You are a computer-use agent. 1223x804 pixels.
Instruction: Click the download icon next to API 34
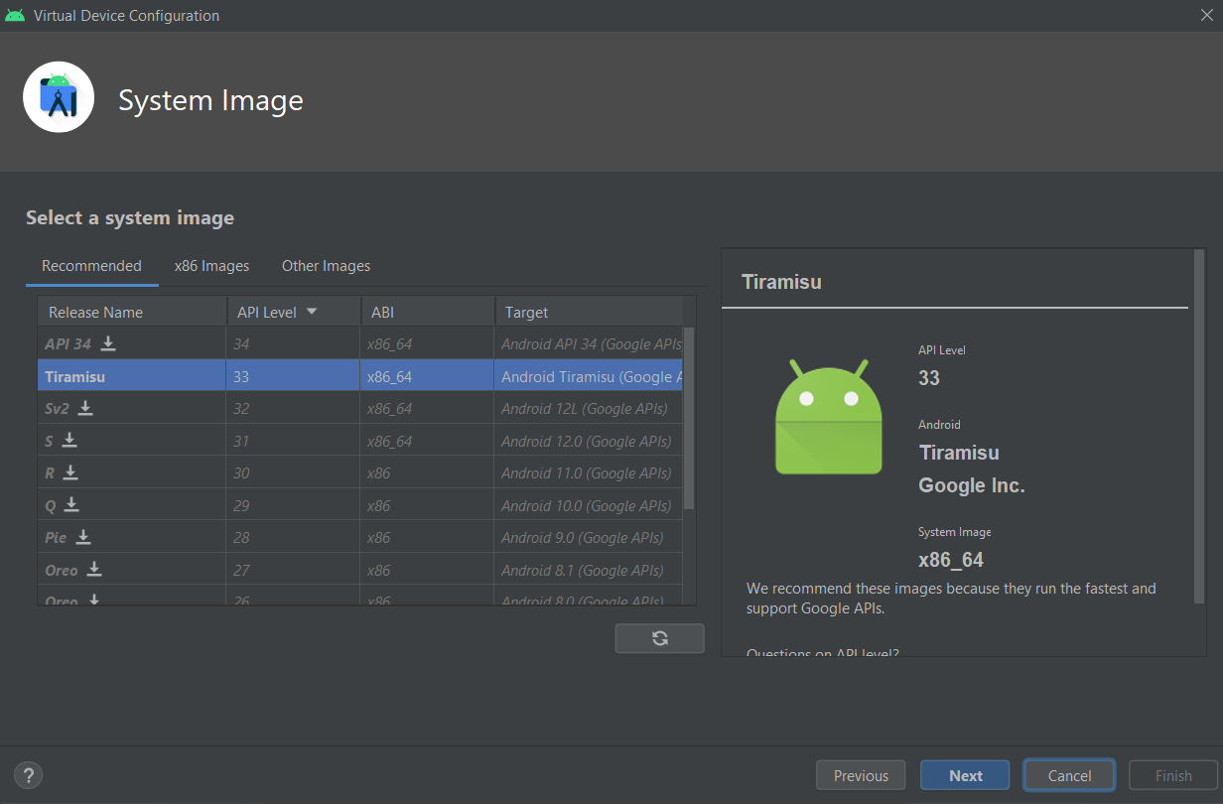point(108,343)
